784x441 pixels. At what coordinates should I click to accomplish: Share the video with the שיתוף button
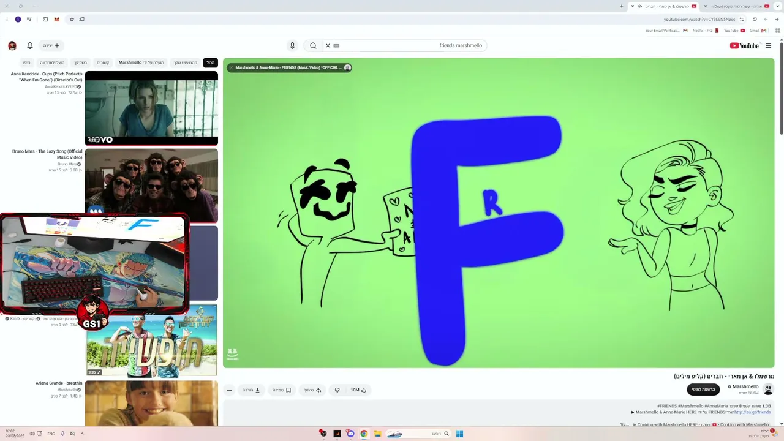[x=312, y=390]
